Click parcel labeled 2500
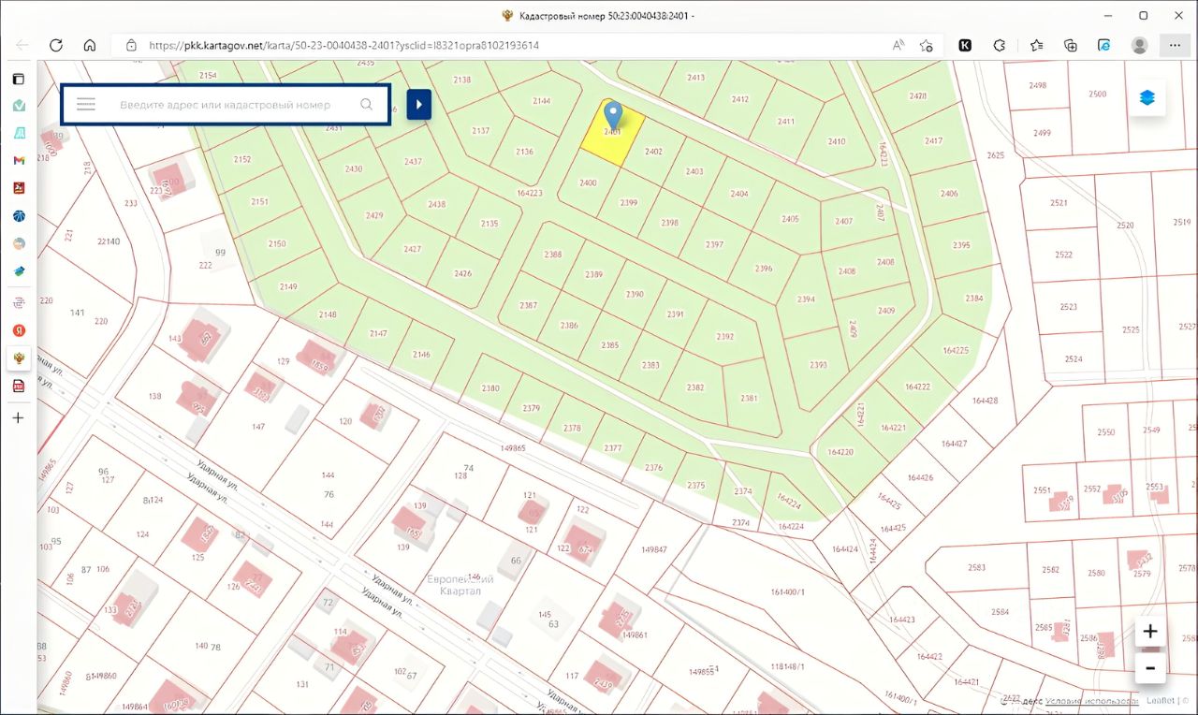 (1097, 94)
